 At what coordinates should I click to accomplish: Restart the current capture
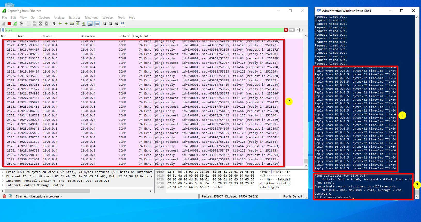click(15, 23)
